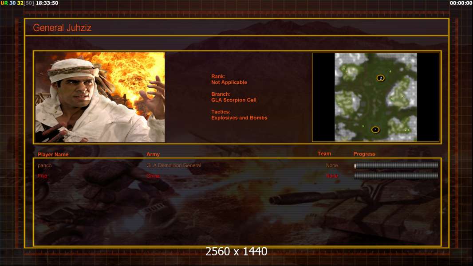Click the 00:00:00 timer at top right
Screen dimensions: 473x266
461,3
